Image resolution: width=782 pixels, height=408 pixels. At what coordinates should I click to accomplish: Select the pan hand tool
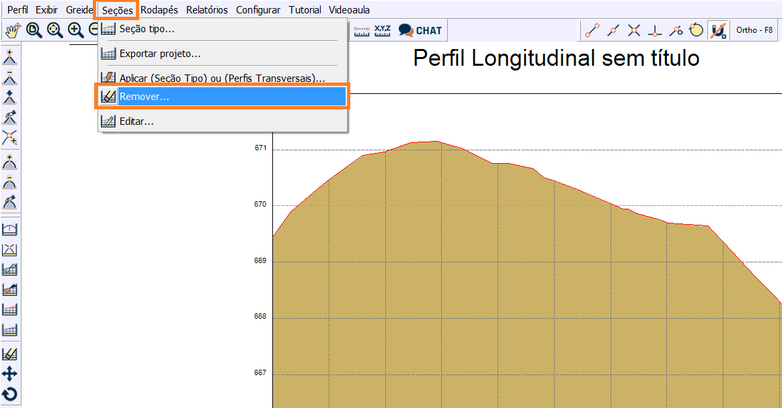point(13,30)
